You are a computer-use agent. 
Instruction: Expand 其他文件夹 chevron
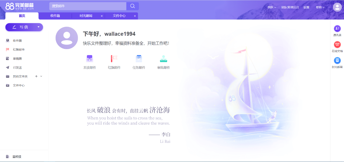41,76
